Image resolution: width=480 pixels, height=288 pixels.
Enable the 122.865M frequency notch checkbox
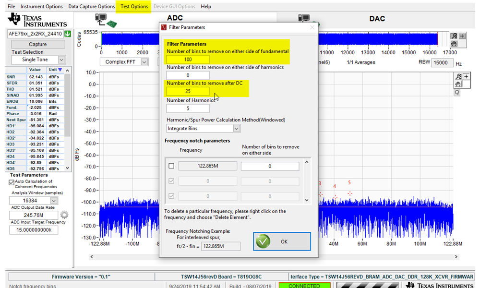171,166
